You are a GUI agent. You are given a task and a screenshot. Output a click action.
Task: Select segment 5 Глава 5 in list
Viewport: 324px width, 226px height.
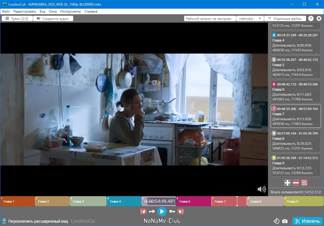[296, 67]
